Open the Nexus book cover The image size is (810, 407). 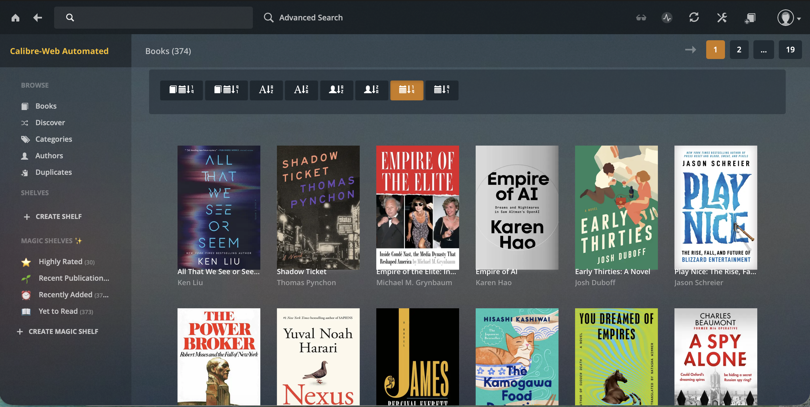[318, 357]
